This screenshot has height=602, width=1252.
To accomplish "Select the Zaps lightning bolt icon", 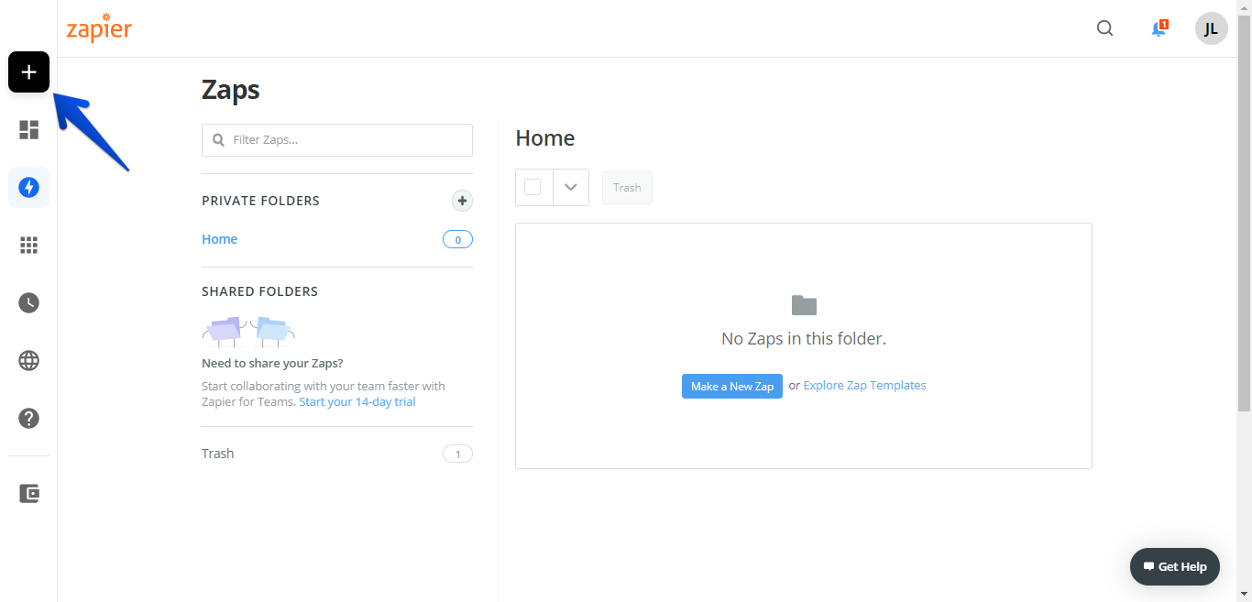I will click(x=28, y=188).
